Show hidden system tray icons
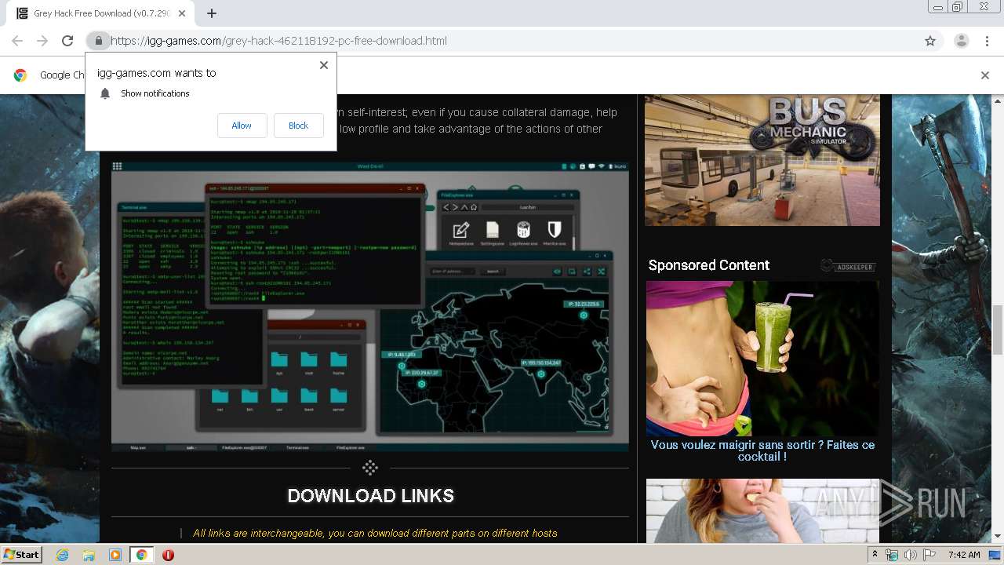This screenshot has height=565, width=1004. pyautogui.click(x=875, y=555)
